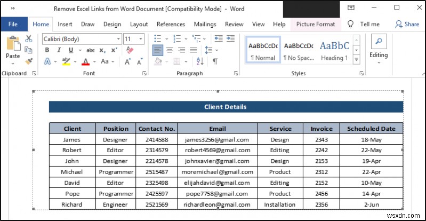Open Font dialog launcher
The height and width of the screenshot is (221, 426).
(144, 74)
